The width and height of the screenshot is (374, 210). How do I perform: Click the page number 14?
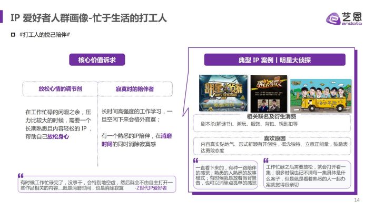click(357, 200)
